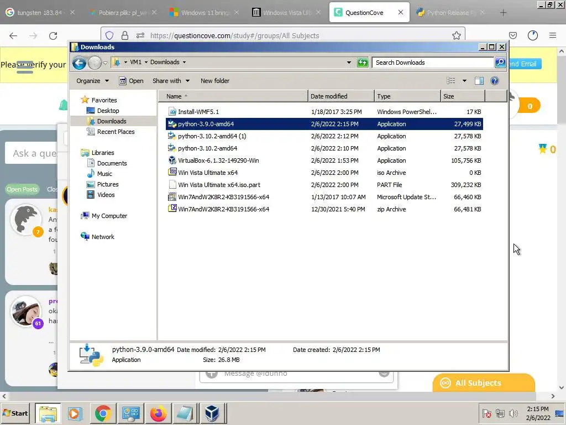This screenshot has width=566, height=425.
Task: Click the Explorer Forward navigation arrow
Action: pos(95,63)
